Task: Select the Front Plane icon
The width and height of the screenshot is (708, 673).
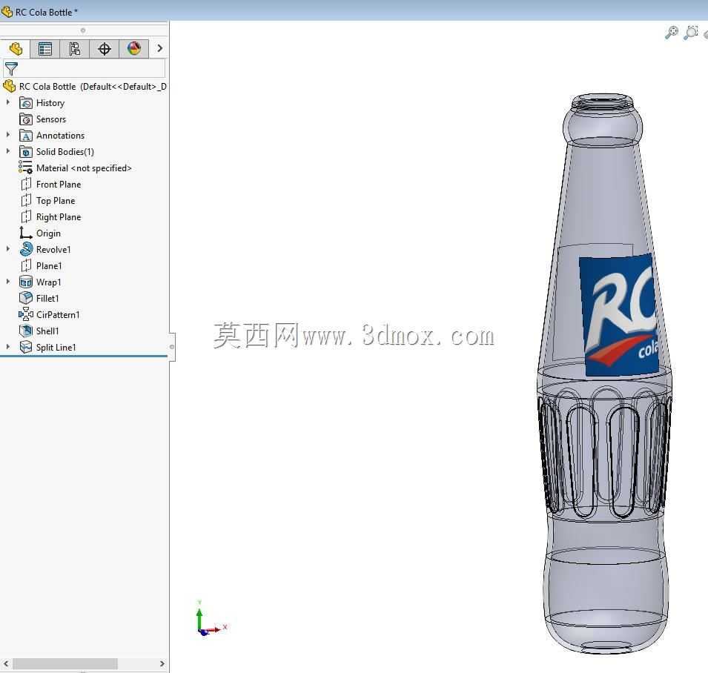Action: (26, 184)
